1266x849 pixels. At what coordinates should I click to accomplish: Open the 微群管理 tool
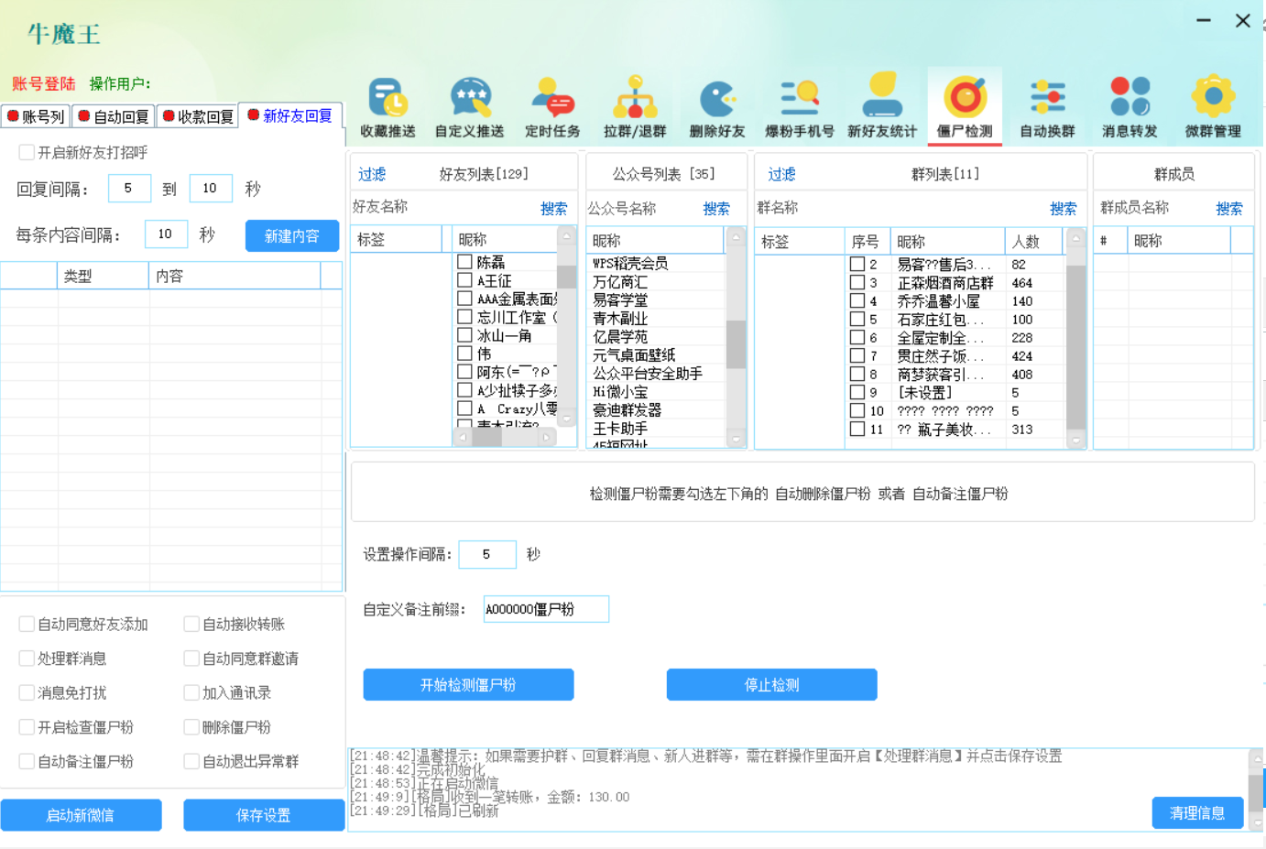coord(1213,107)
